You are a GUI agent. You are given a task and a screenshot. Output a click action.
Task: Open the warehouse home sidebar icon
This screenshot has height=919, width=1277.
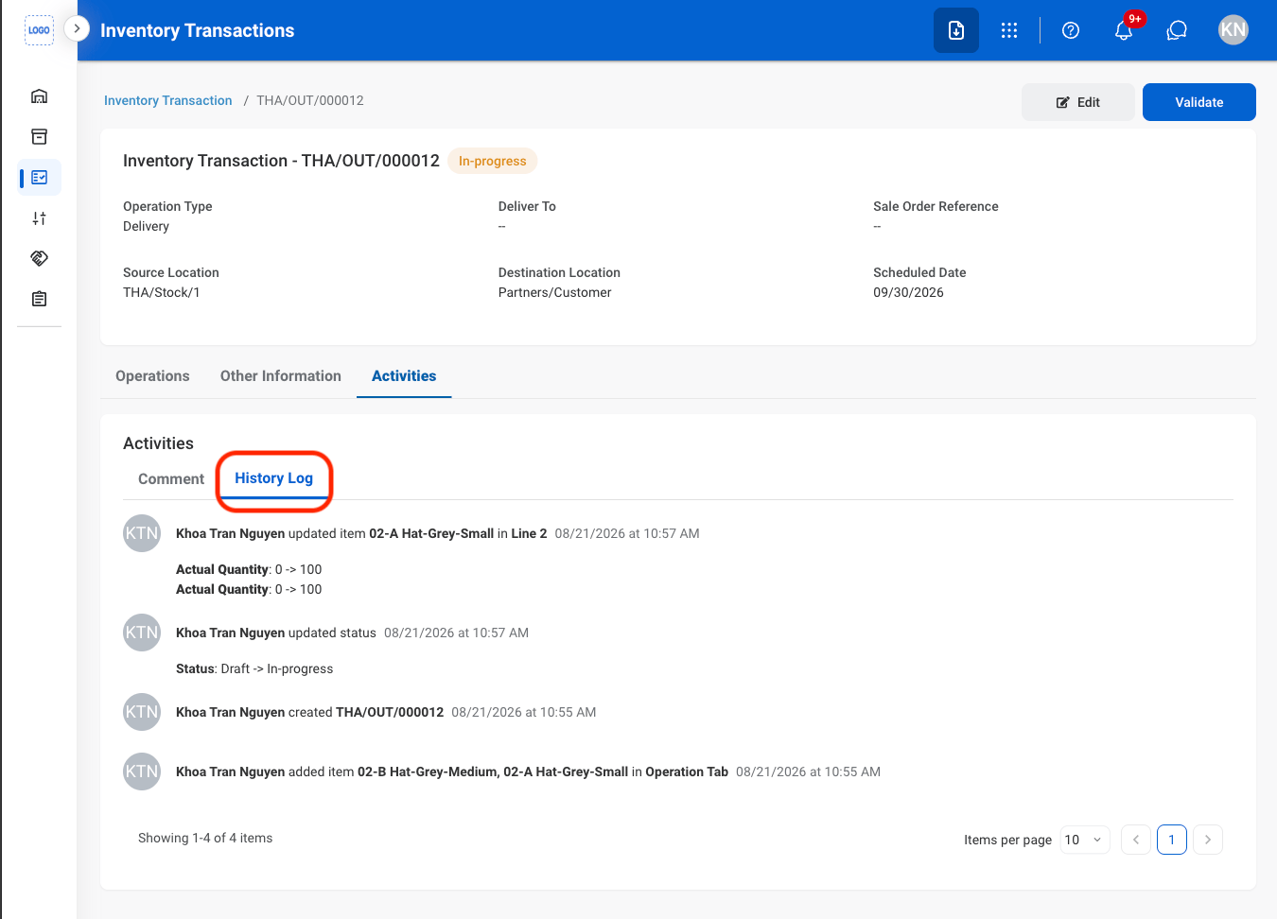[x=39, y=96]
